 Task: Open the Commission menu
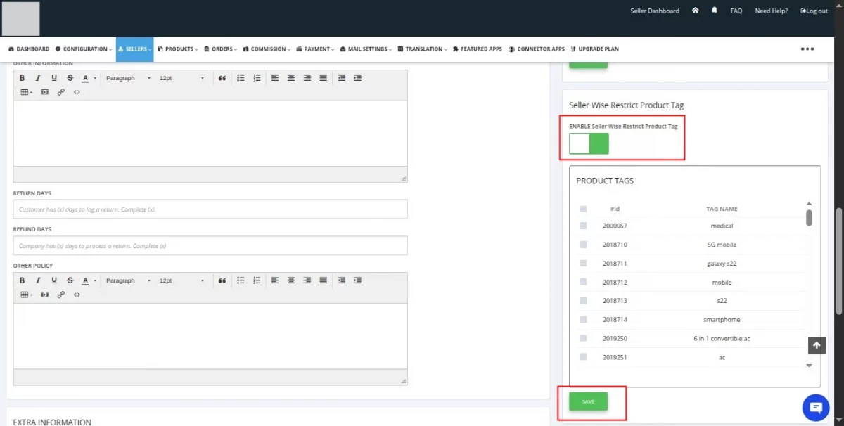(x=267, y=49)
